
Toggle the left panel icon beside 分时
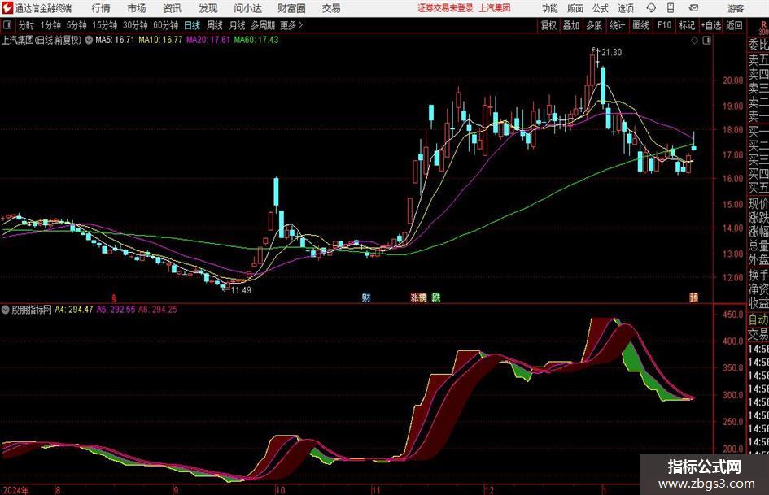click(x=7, y=25)
